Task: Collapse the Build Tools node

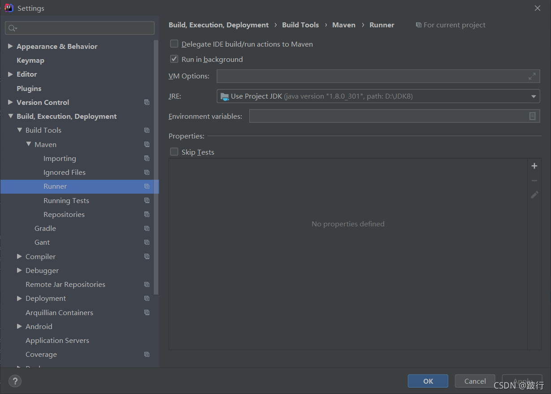Action: (19, 130)
